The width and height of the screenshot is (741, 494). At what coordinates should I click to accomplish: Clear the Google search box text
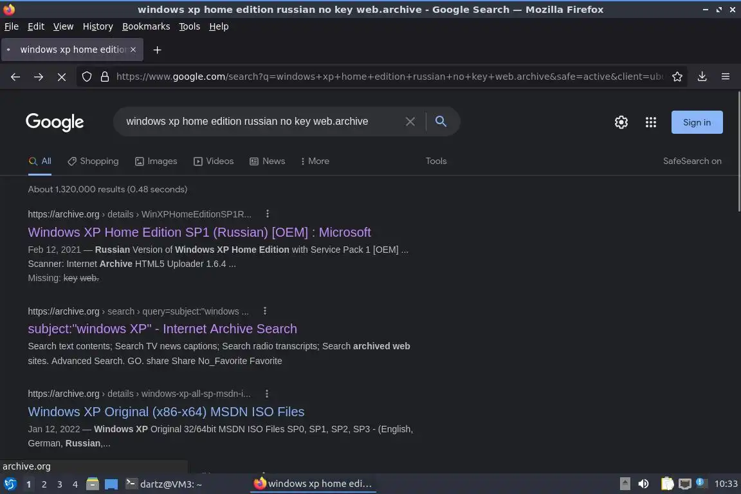[410, 122]
